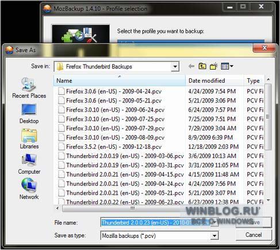
Task: Click the MozBackup window title bar icon
Action: tap(47, 9)
